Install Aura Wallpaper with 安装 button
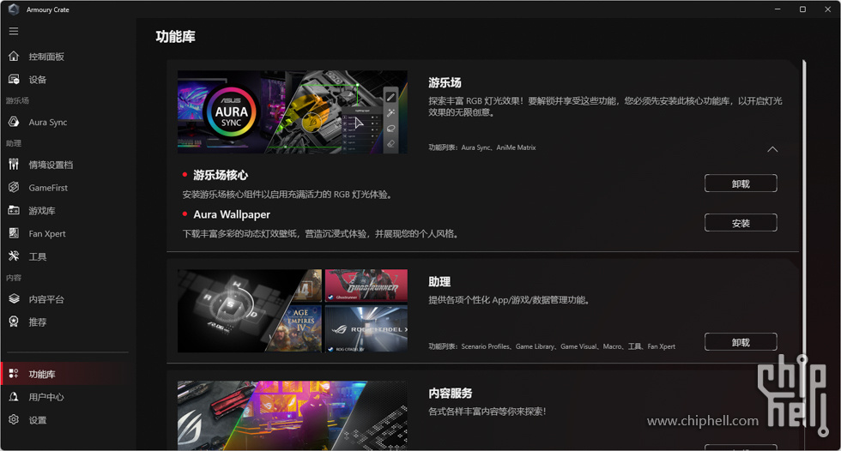 click(x=740, y=223)
